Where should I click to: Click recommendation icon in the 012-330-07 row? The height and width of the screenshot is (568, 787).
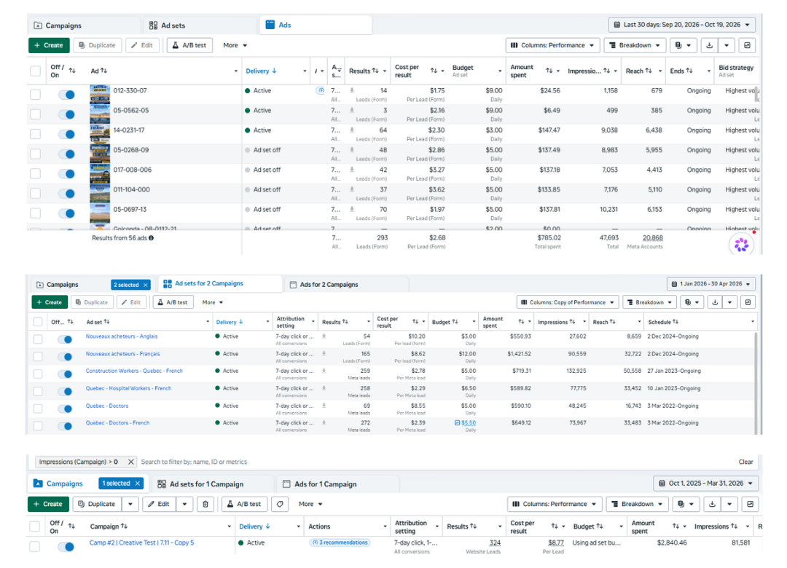coord(320,91)
